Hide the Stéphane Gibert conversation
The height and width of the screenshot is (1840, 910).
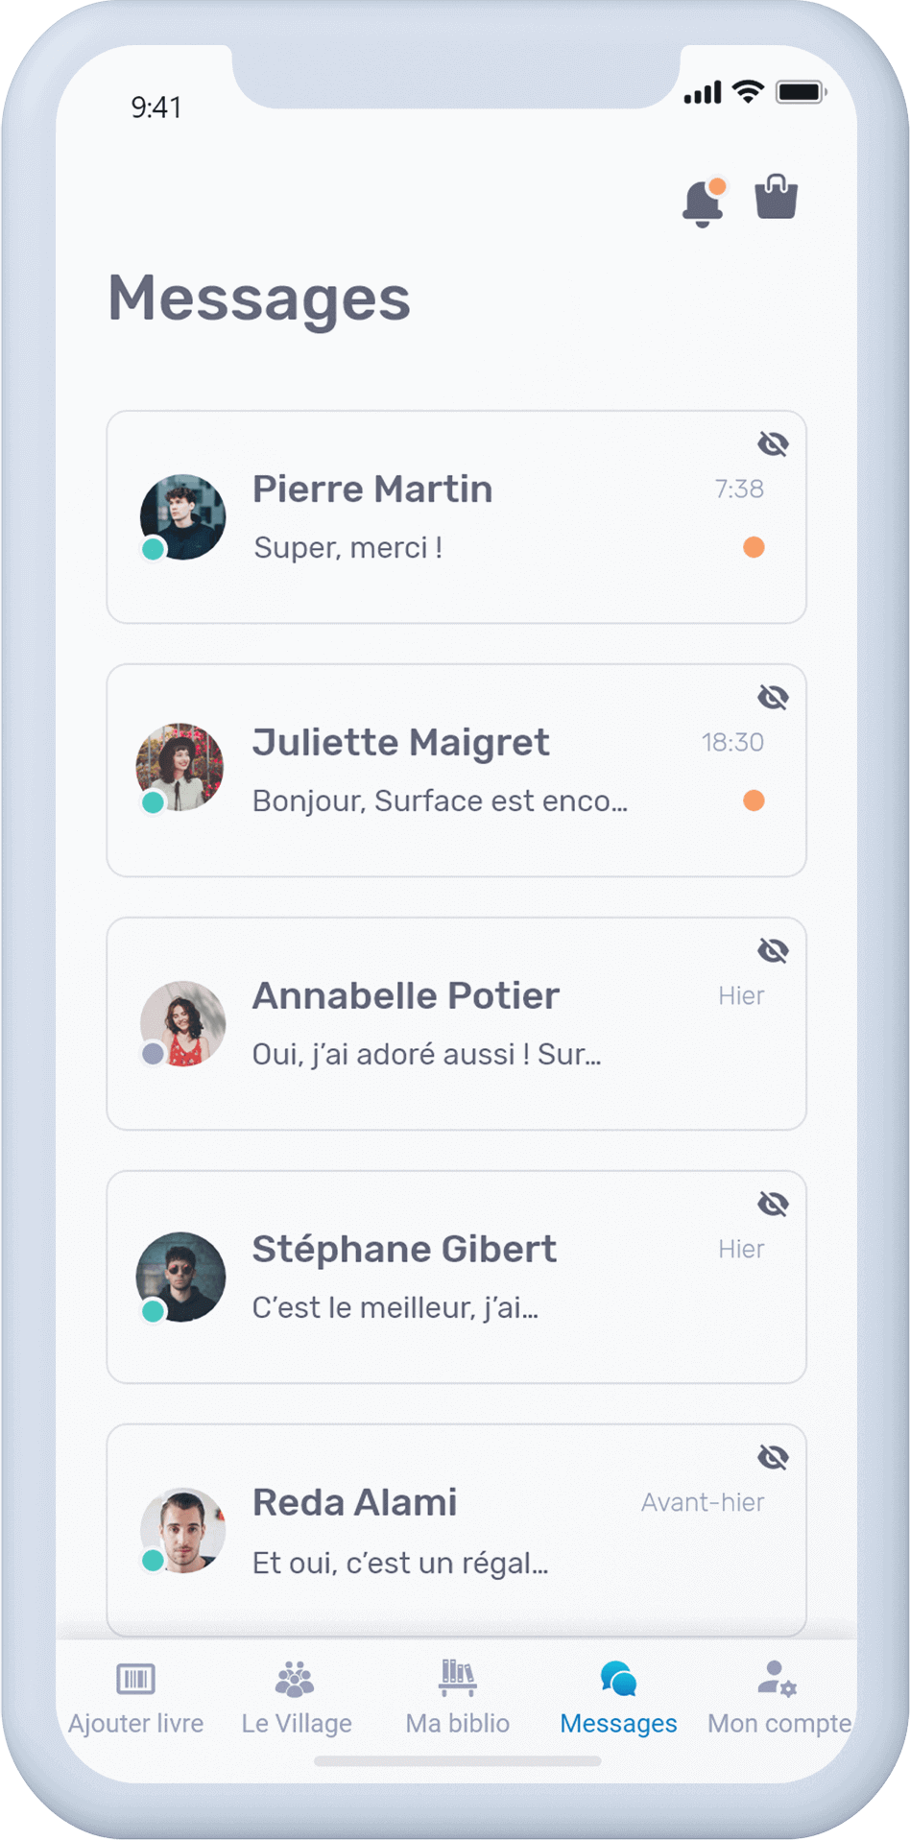(773, 1205)
